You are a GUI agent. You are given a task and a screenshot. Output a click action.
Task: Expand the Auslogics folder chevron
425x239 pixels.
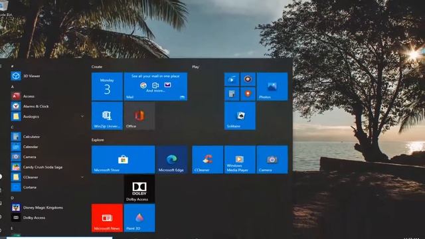[82, 117]
